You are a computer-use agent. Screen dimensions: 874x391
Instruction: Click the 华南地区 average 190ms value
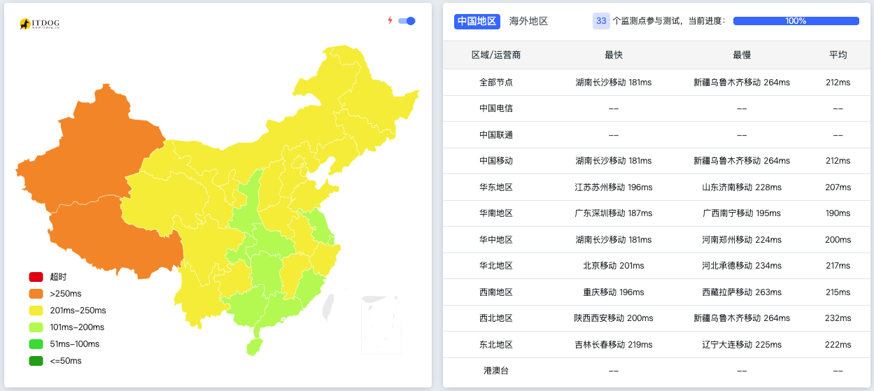point(838,213)
